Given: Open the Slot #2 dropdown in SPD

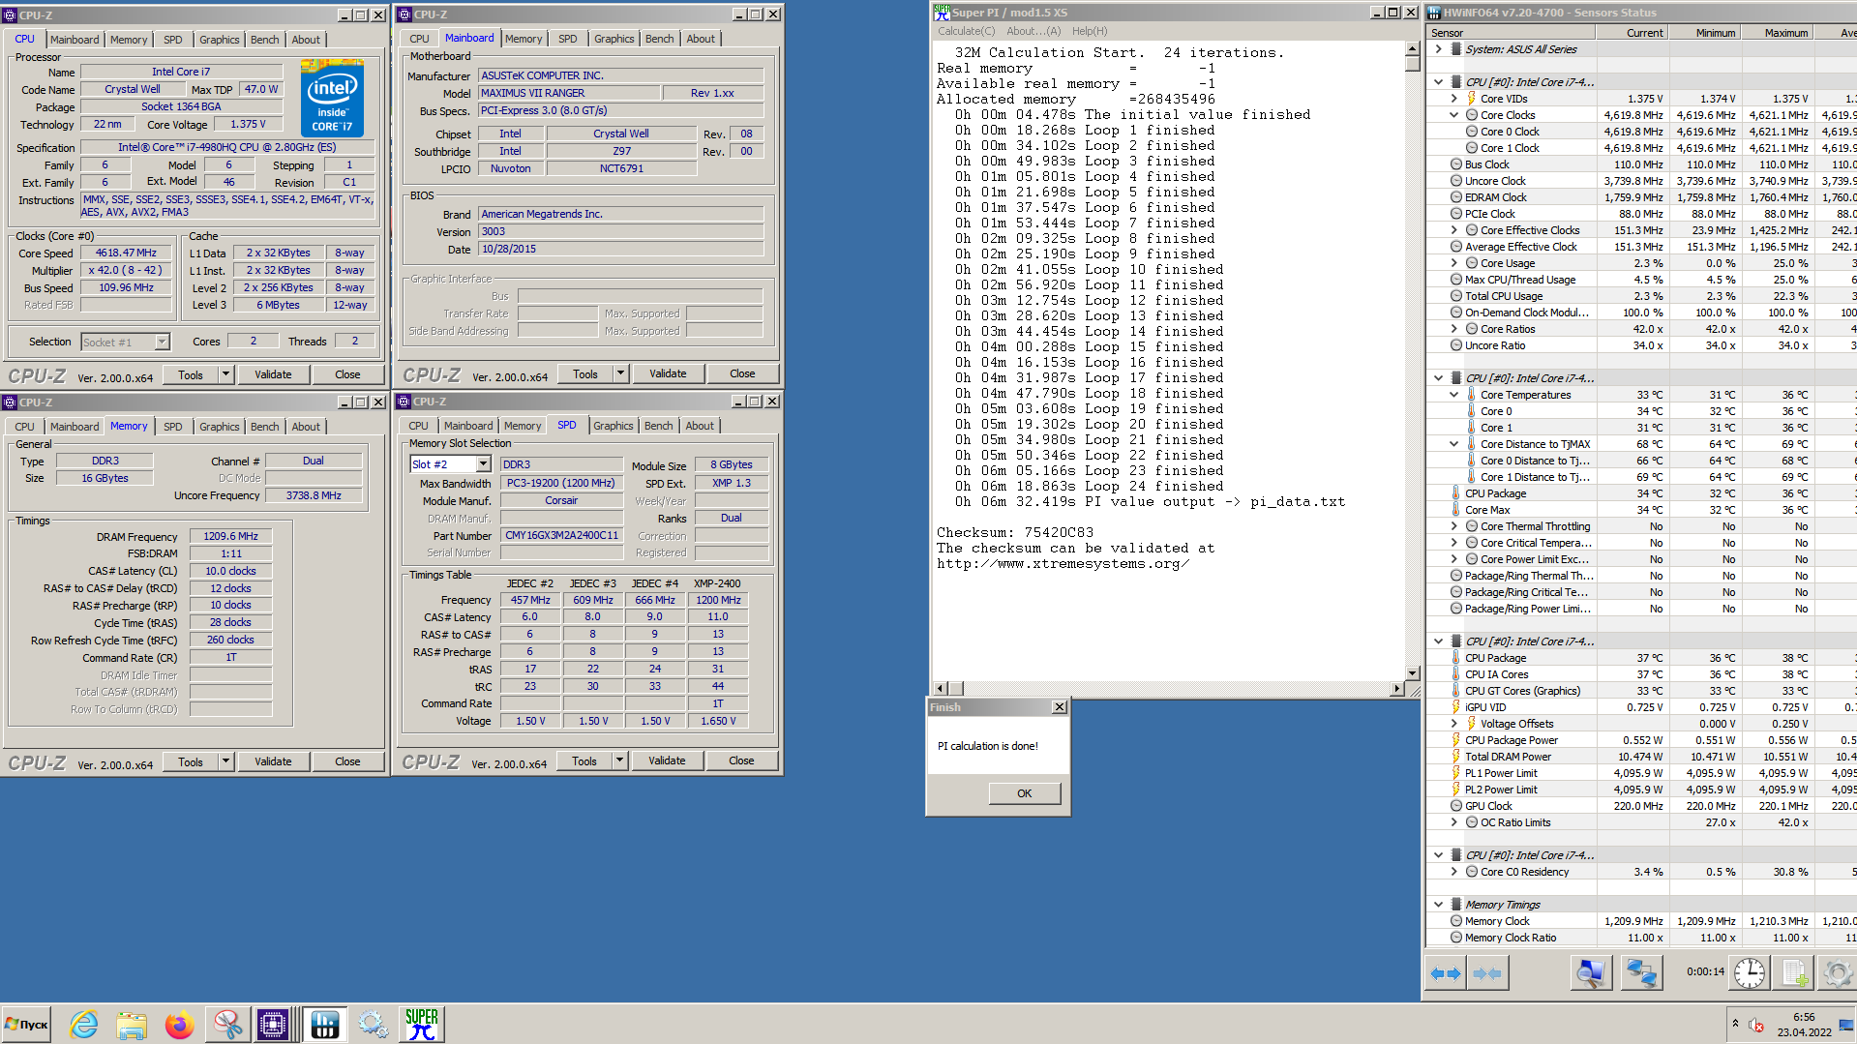Looking at the screenshot, I should 483,464.
